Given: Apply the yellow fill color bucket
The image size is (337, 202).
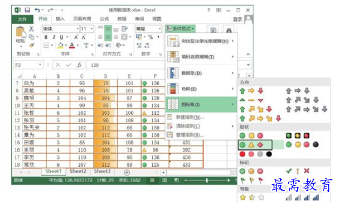Looking at the screenshot, I should 60,45.
